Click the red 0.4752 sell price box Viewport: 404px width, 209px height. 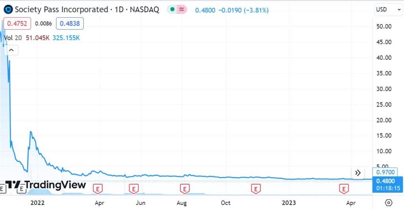tap(17, 24)
